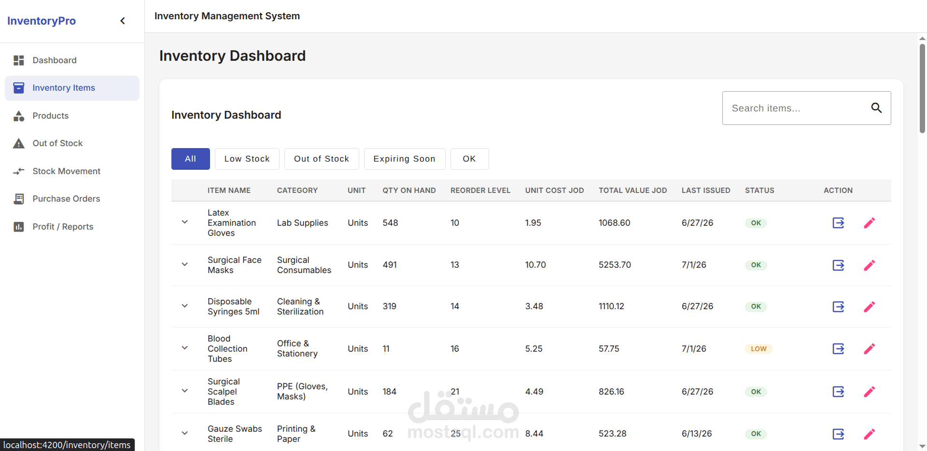Click the Products shapes icon
The width and height of the screenshot is (927, 451).
pos(19,116)
